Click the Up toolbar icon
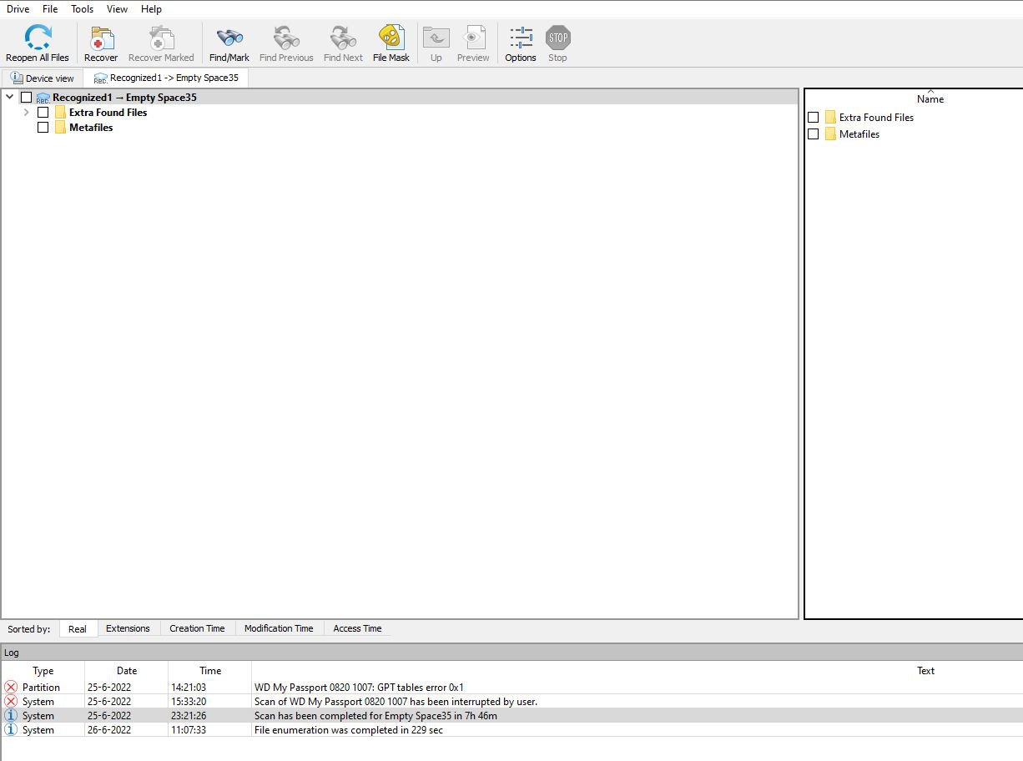1023x761 pixels. 436,38
